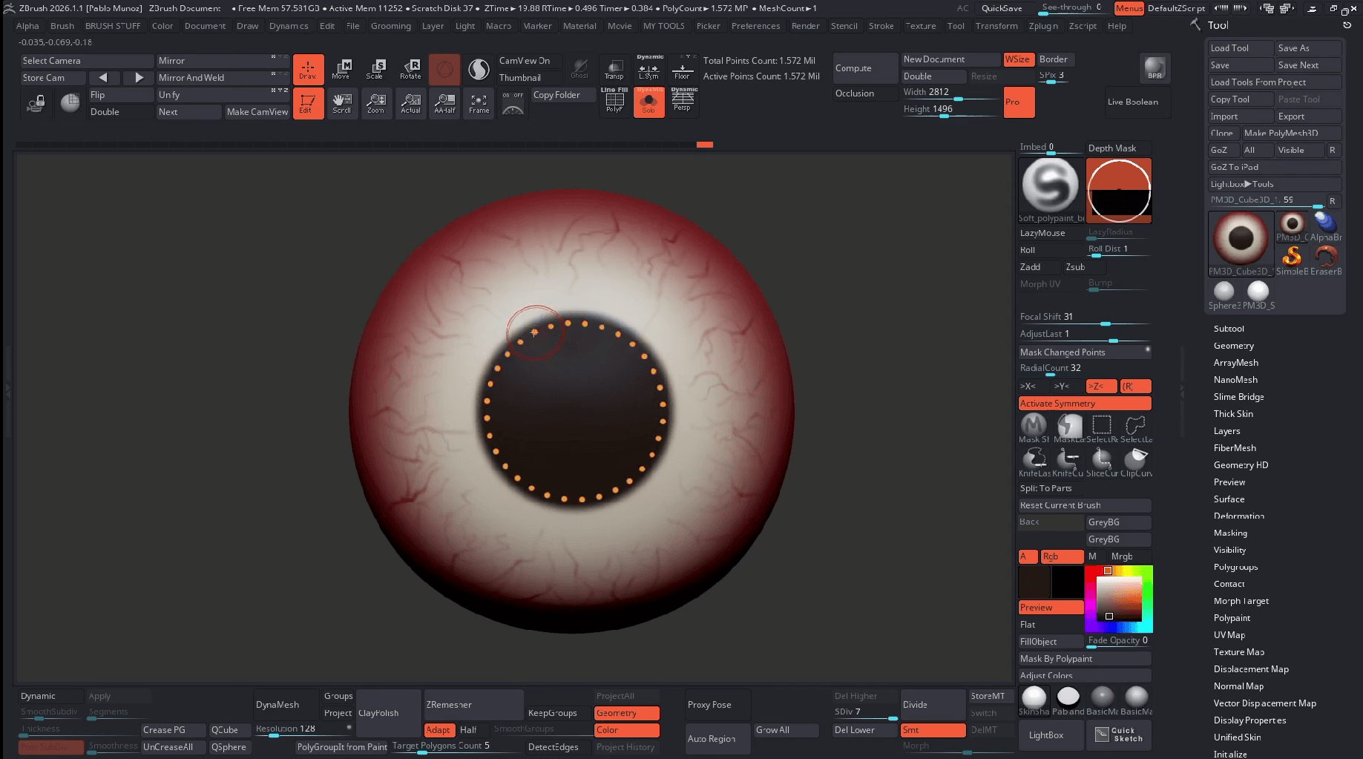The image size is (1363, 759).
Task: Select the Scale tool icon
Action: (x=375, y=69)
